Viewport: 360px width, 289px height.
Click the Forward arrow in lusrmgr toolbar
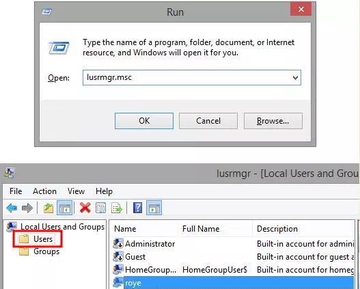(27, 208)
